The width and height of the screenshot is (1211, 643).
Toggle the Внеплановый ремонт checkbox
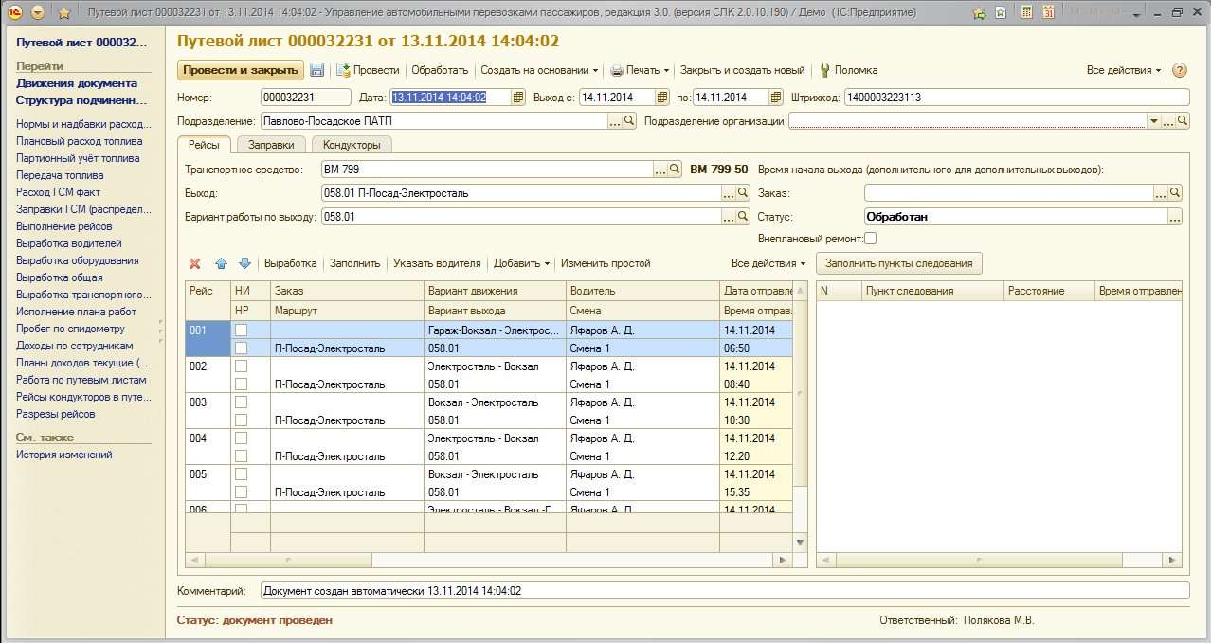pos(870,239)
